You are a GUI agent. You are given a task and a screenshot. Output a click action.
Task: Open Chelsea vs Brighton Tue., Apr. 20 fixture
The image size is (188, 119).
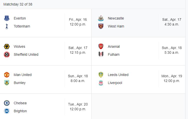coord(46,107)
